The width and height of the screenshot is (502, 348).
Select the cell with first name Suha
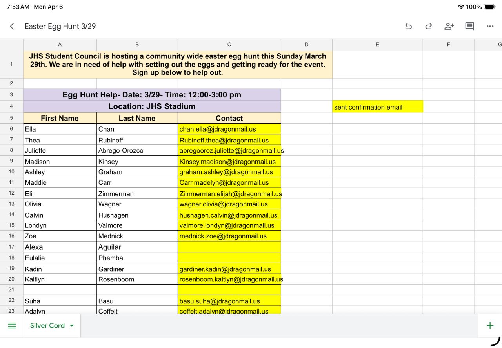[x=60, y=301]
